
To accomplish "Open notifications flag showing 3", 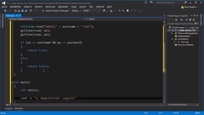I will pyautogui.click(x=152, y=3).
